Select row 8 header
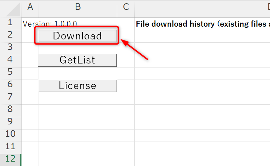 click(10, 109)
